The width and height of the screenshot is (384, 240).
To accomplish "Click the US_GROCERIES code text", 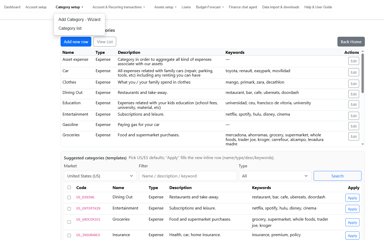I will [88, 220].
